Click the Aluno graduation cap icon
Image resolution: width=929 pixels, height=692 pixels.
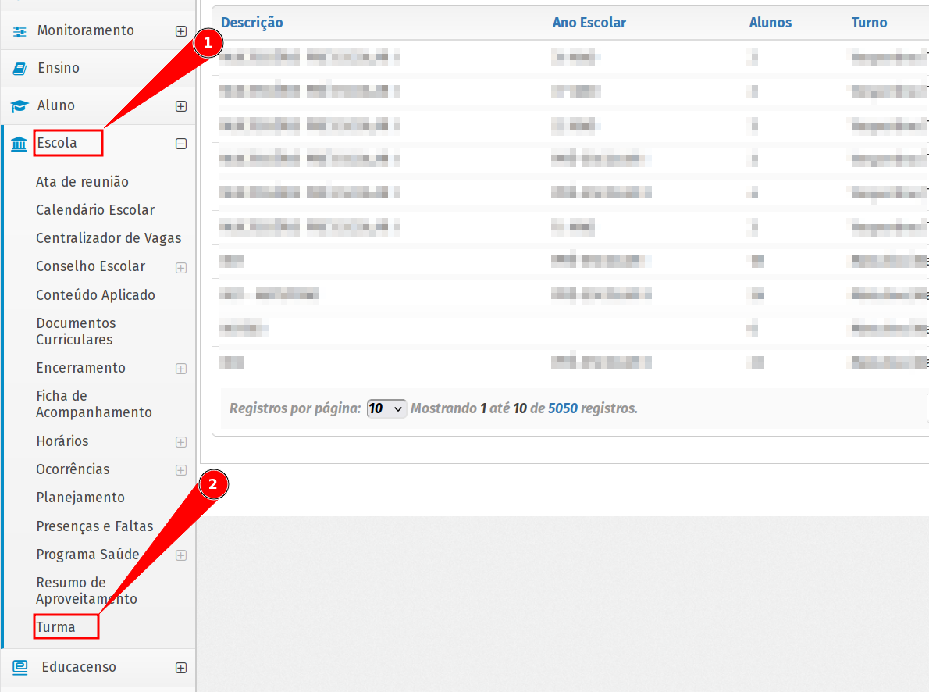pos(20,106)
